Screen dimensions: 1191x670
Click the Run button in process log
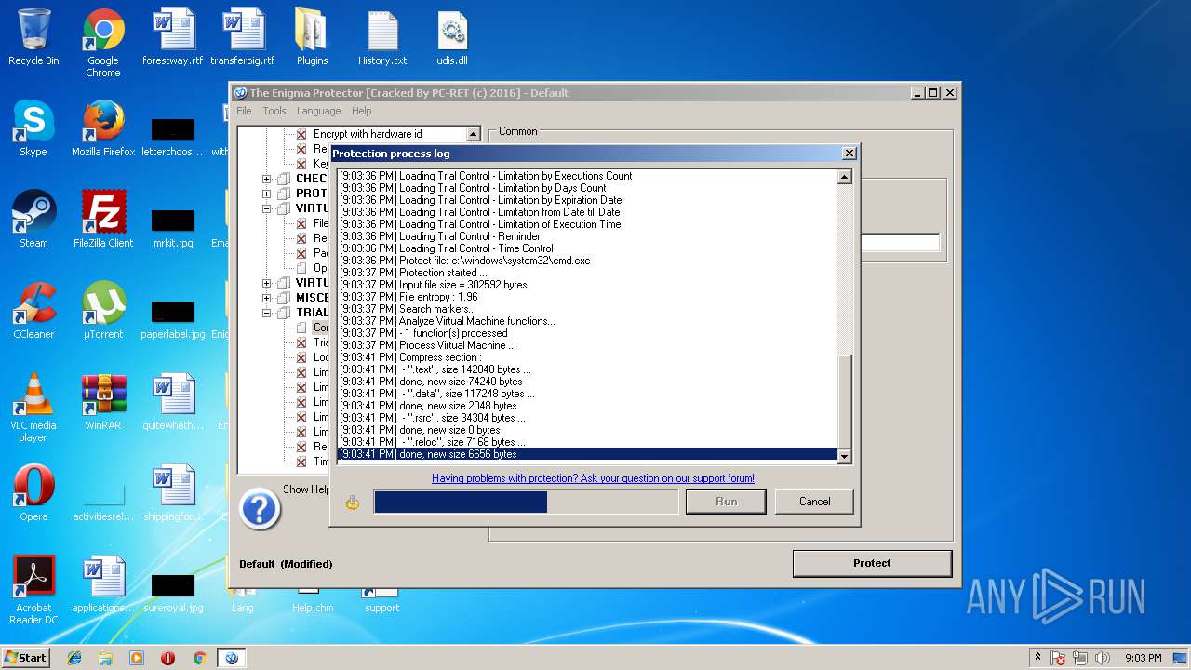click(x=726, y=502)
